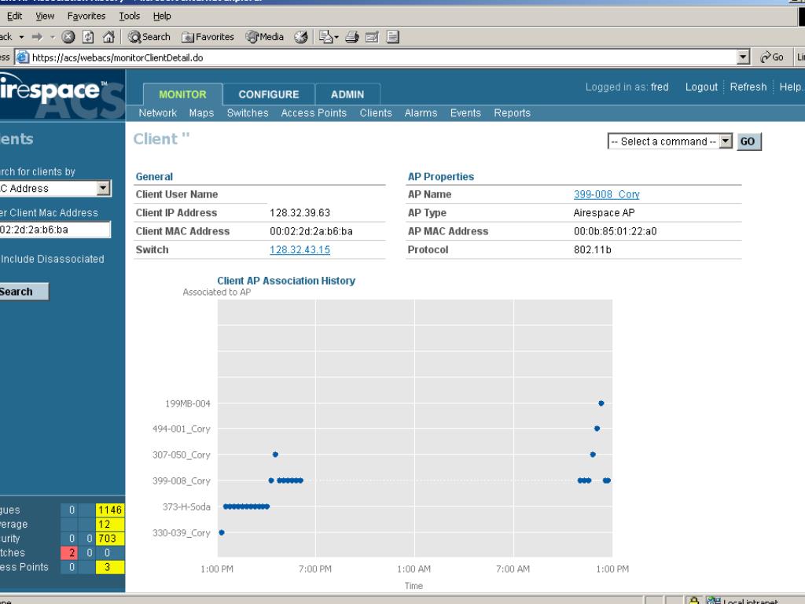
Task: Open the search-by Address dropdown in sidebar
Action: click(x=103, y=188)
